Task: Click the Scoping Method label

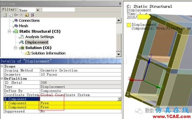Action: (x=18, y=71)
